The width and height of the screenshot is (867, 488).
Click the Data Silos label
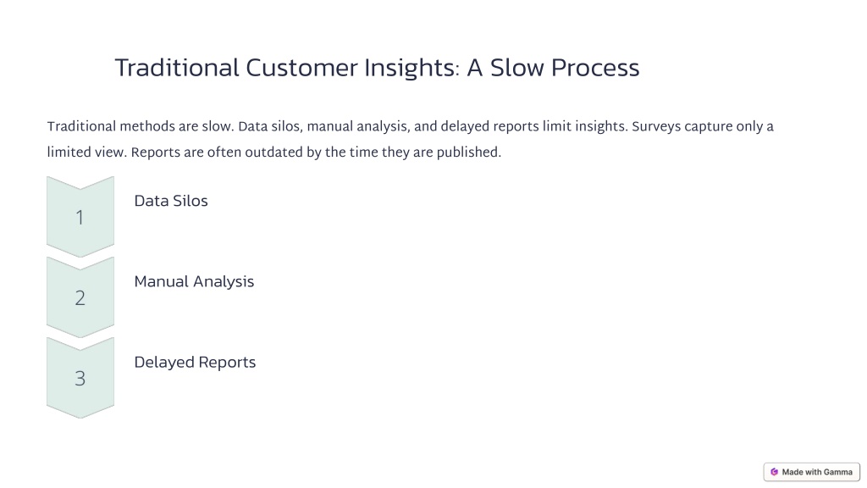(x=171, y=201)
